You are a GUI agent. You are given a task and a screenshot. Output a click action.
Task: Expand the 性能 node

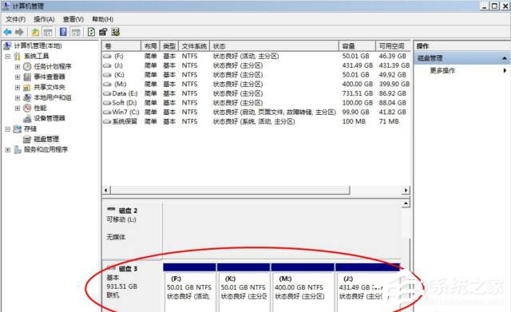[18, 109]
